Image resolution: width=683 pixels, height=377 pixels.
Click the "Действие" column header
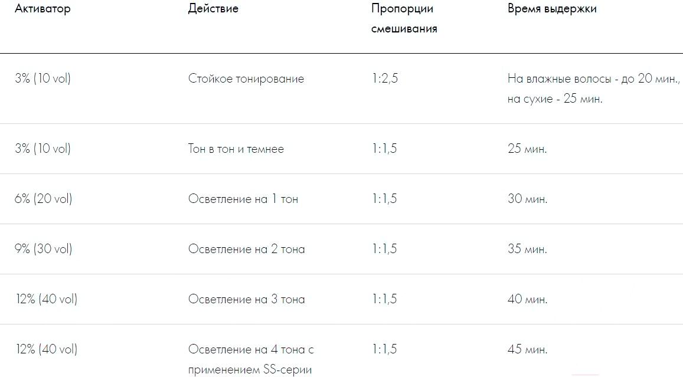point(213,9)
